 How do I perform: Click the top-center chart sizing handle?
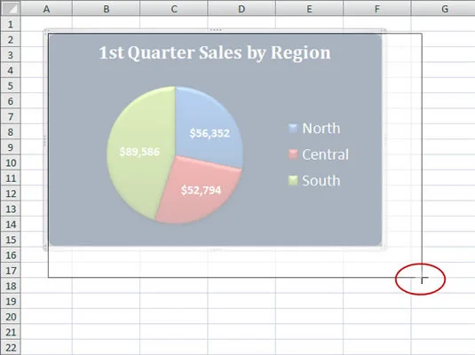pyautogui.click(x=216, y=30)
